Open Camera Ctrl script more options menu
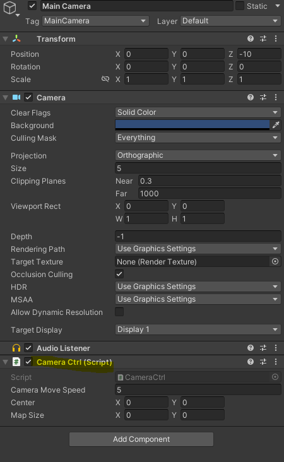284x462 pixels. coord(276,362)
